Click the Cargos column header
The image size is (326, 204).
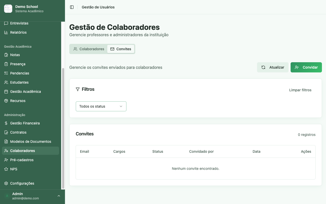[119, 151]
